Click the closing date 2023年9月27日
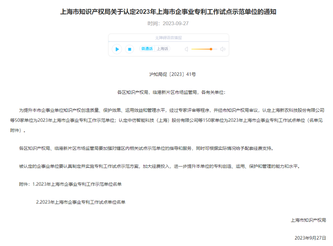The image size is (333, 246). point(310,238)
